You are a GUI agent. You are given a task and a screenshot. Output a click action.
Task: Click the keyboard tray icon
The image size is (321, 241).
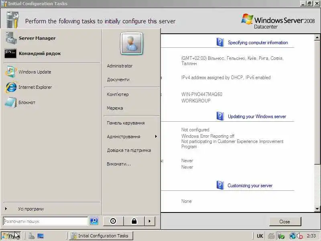[x=271, y=236]
